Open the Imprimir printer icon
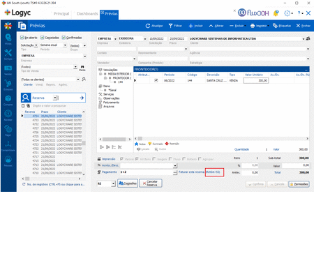The height and width of the screenshot is (272, 314). coord(253,26)
